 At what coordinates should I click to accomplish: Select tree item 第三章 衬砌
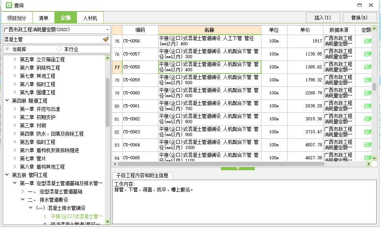[33, 125]
